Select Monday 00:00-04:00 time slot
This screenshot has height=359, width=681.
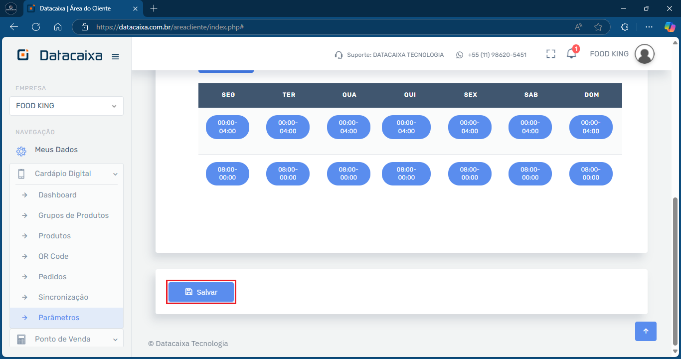pyautogui.click(x=227, y=127)
